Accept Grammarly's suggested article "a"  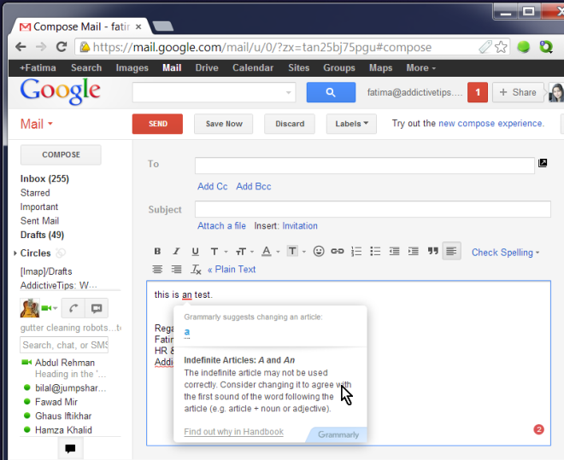pyautogui.click(x=186, y=332)
